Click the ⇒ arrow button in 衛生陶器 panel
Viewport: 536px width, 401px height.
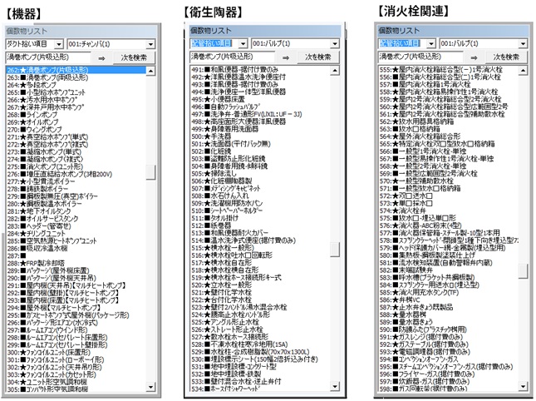[x=286, y=57]
